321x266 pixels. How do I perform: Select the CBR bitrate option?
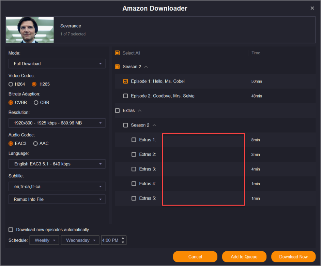coord(36,103)
